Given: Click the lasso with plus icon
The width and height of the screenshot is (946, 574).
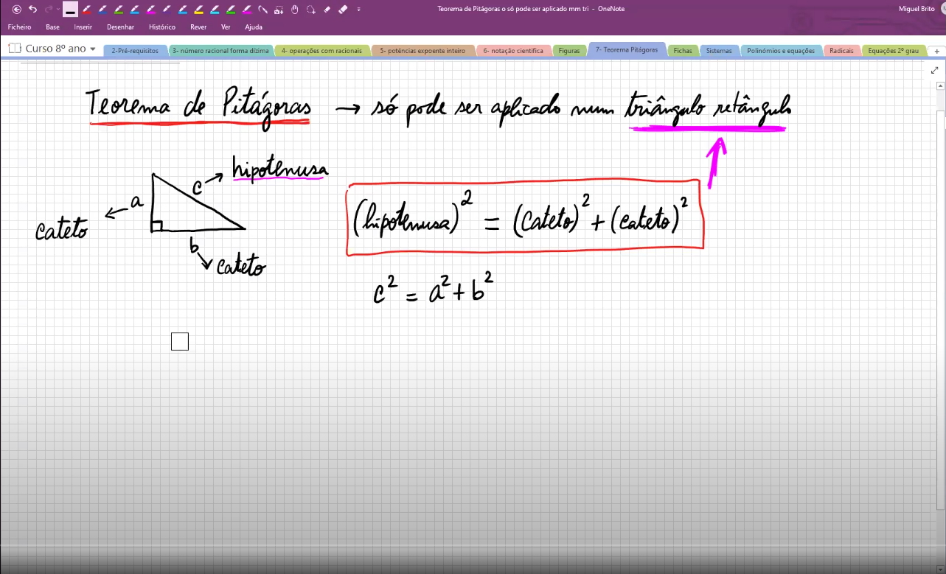Looking at the screenshot, I should coord(311,10).
